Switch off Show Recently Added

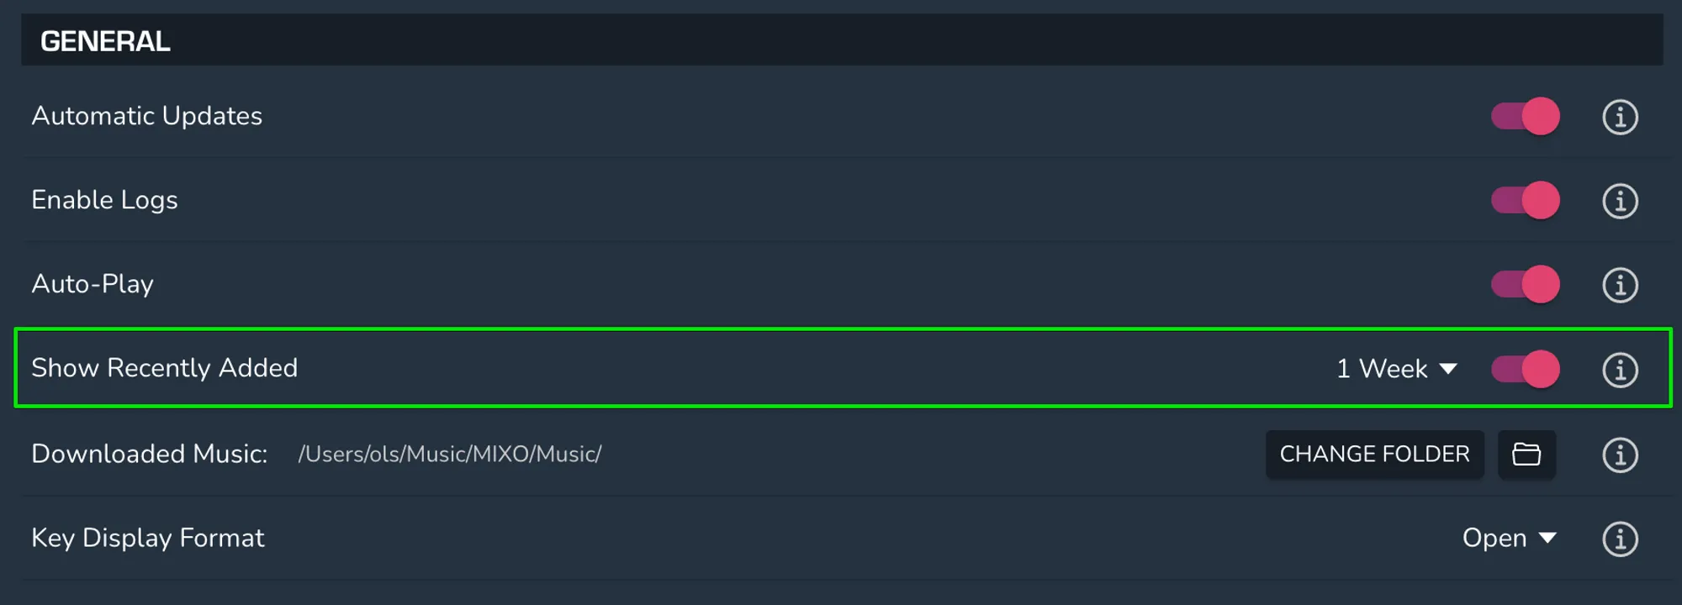[x=1524, y=370]
